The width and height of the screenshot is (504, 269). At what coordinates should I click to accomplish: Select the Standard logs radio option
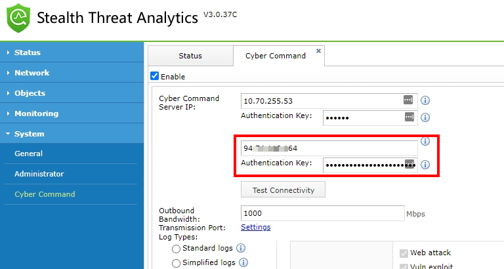[x=176, y=249]
